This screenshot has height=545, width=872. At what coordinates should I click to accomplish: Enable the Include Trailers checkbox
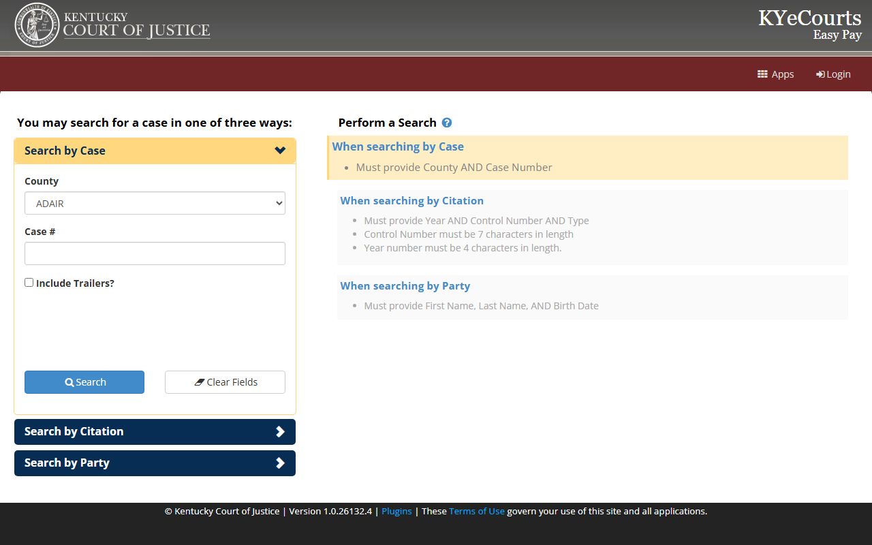pyautogui.click(x=29, y=282)
